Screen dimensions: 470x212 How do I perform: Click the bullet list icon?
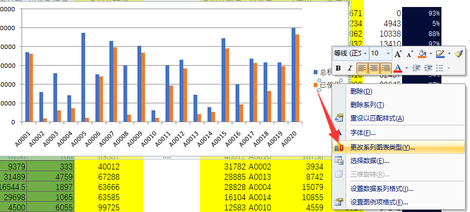click(440, 68)
